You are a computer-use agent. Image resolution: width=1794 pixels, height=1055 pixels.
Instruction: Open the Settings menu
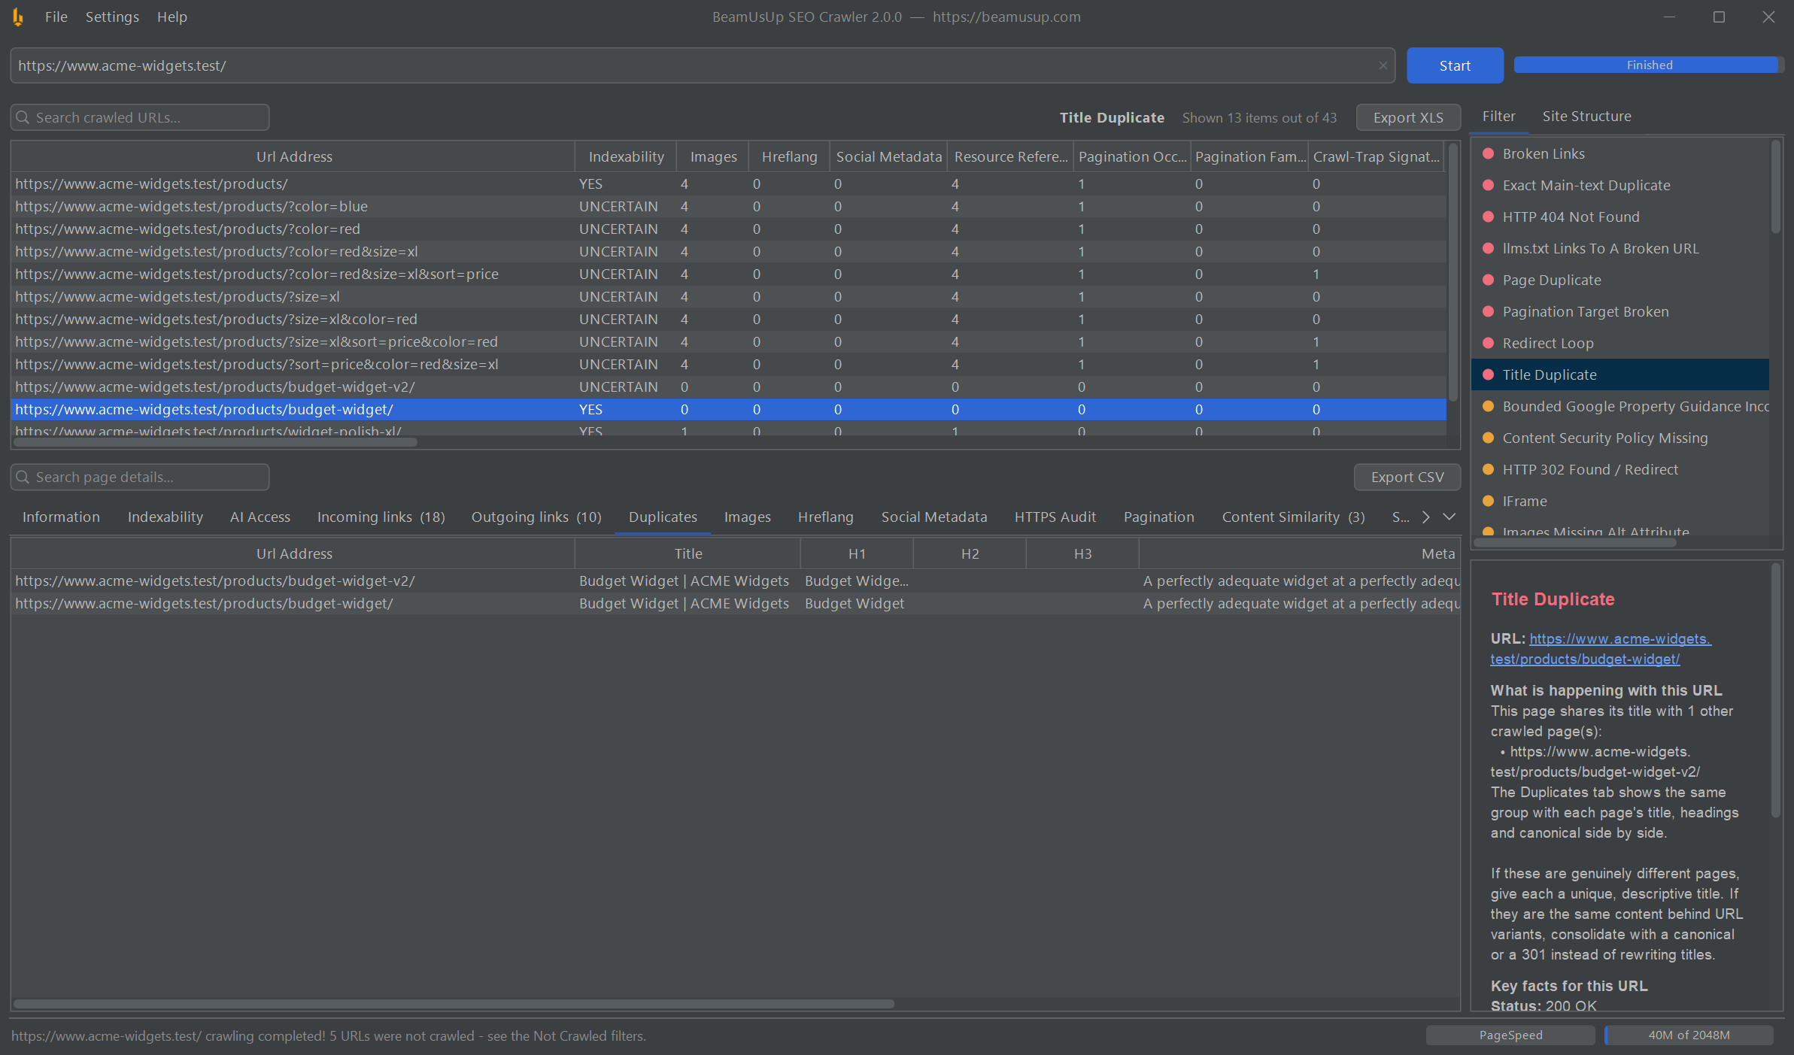tap(112, 17)
